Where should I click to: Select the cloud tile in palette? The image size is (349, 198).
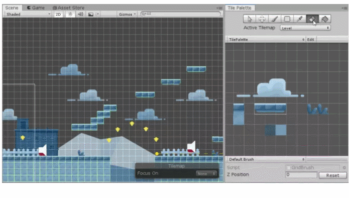point(270,88)
